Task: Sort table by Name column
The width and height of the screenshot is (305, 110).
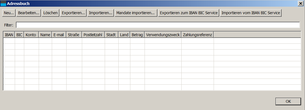Action: pos(45,35)
